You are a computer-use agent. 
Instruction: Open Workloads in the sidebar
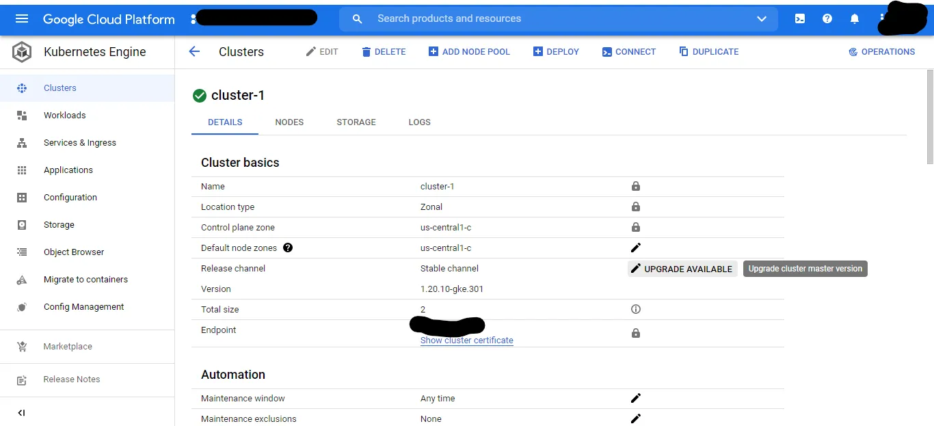(x=65, y=116)
